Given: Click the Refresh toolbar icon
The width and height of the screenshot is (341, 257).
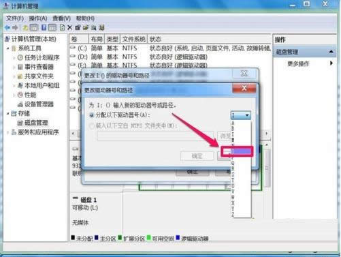Looking at the screenshot, I should point(62,28).
